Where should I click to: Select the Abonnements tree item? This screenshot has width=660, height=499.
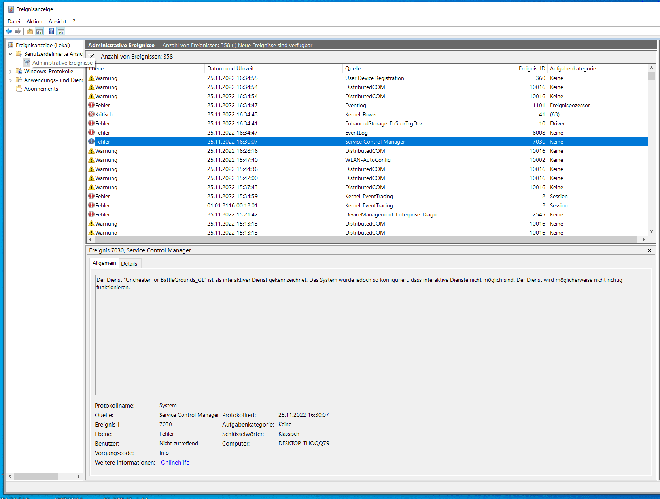coord(41,89)
